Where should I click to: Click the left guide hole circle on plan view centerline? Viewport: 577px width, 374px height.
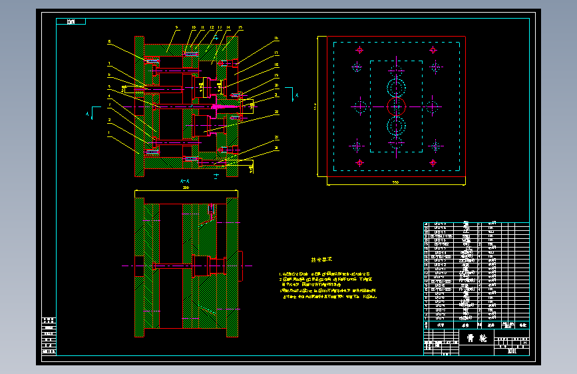click(x=360, y=107)
